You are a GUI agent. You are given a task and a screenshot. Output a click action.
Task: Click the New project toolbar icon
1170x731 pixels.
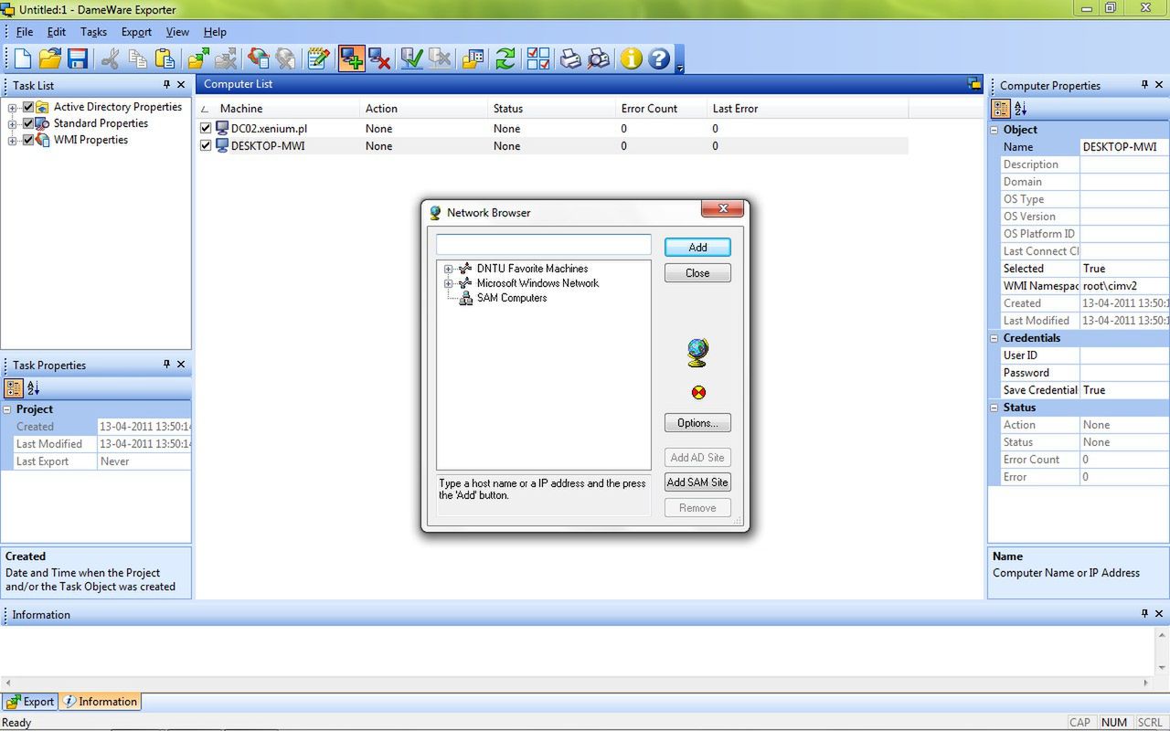22,58
